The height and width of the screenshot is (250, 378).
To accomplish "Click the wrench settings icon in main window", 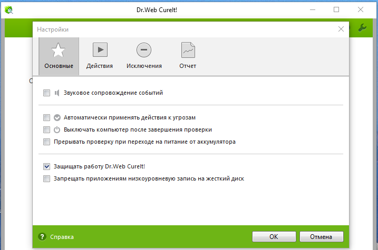I will 362,28.
